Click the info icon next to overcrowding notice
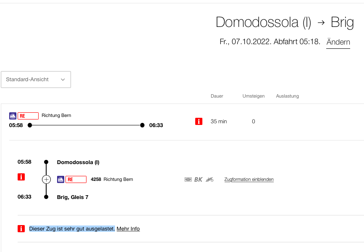The width and height of the screenshot is (364, 252). pyautogui.click(x=21, y=229)
